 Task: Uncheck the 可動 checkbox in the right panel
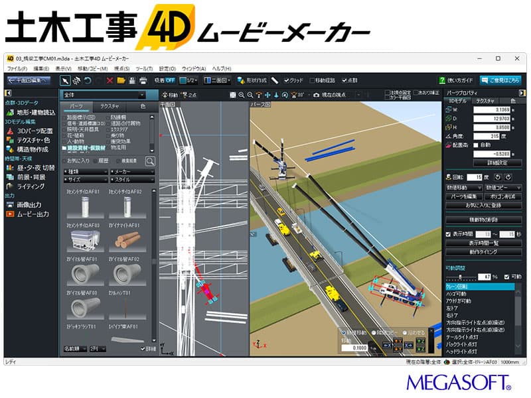tap(507, 277)
